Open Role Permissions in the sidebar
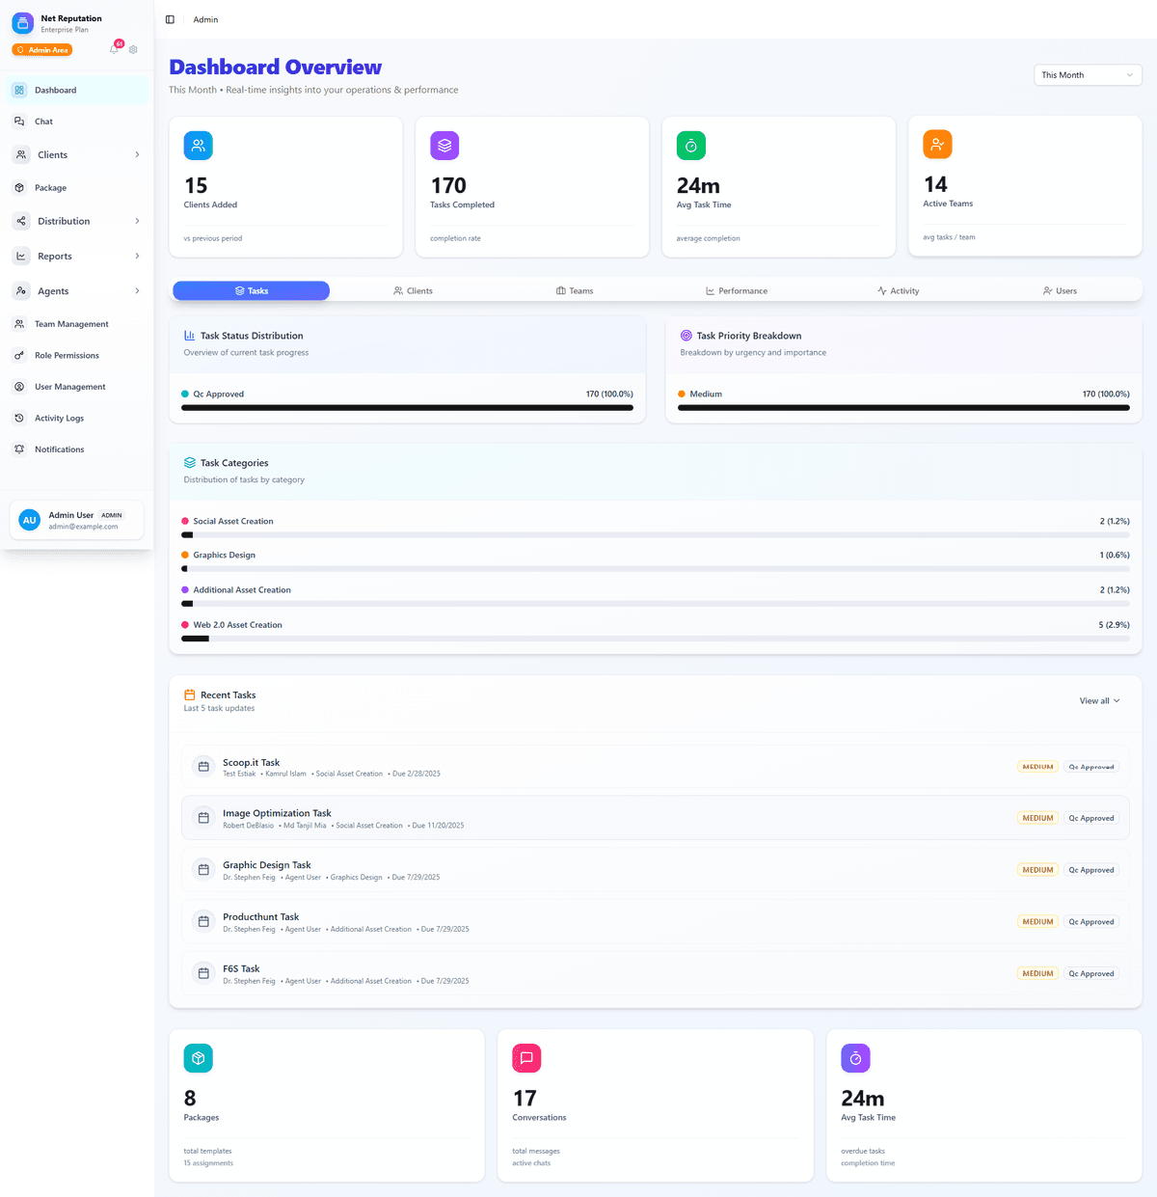The image size is (1157, 1197). tap(67, 355)
